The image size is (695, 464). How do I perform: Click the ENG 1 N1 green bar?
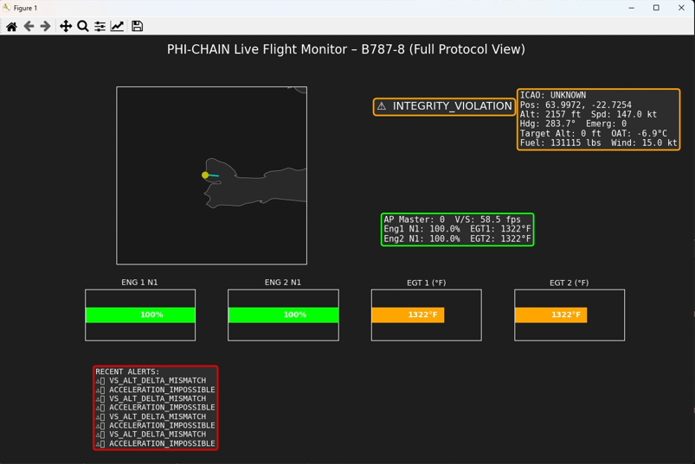pos(140,315)
